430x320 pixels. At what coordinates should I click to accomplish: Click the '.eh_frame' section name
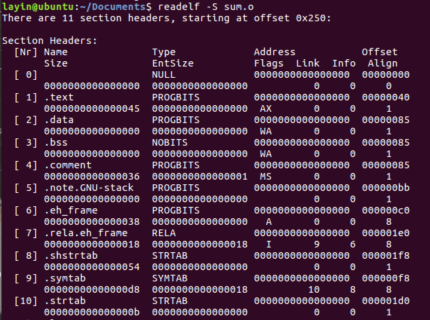click(x=71, y=210)
